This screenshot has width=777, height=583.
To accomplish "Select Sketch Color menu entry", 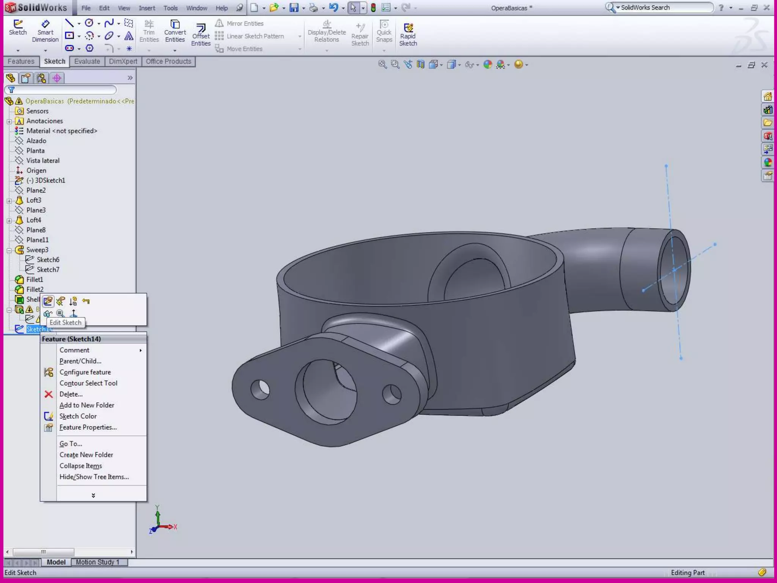I will 78,416.
